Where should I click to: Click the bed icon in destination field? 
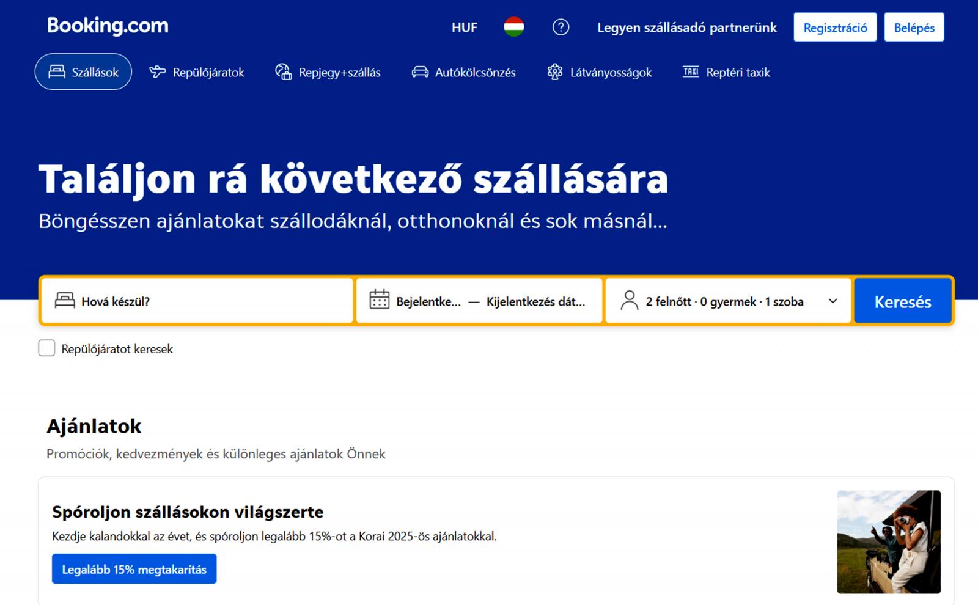pos(65,300)
